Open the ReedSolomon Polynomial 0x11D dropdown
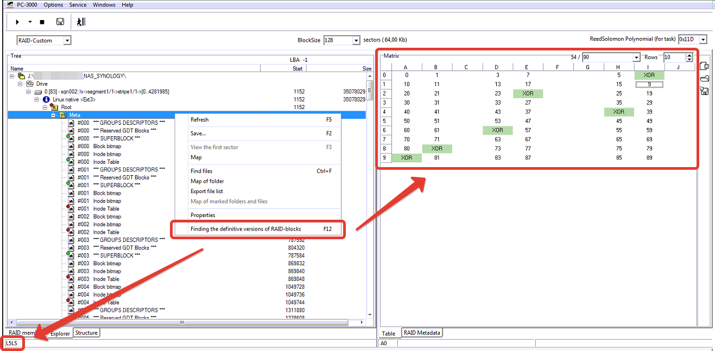Viewport: 715px width, 351px height. coord(703,39)
